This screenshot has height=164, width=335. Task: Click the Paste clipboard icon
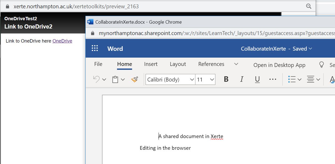coord(115,79)
